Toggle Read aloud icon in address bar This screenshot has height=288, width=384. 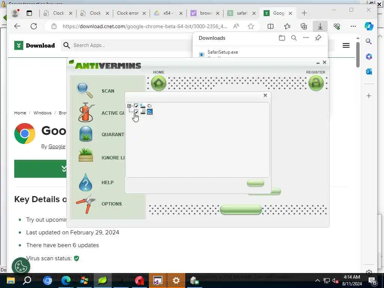pyautogui.click(x=236, y=26)
